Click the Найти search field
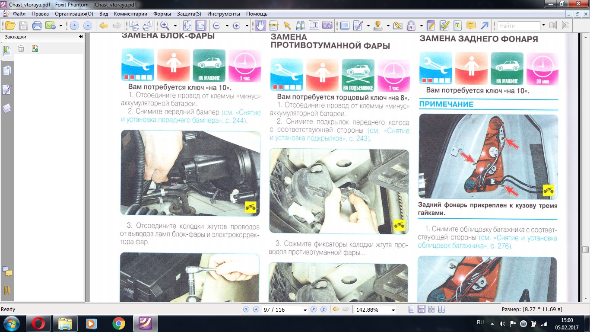The image size is (590, 332). 519,26
